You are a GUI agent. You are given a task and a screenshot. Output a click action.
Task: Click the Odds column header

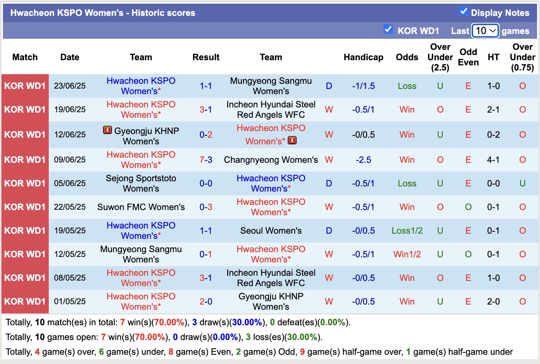point(407,57)
